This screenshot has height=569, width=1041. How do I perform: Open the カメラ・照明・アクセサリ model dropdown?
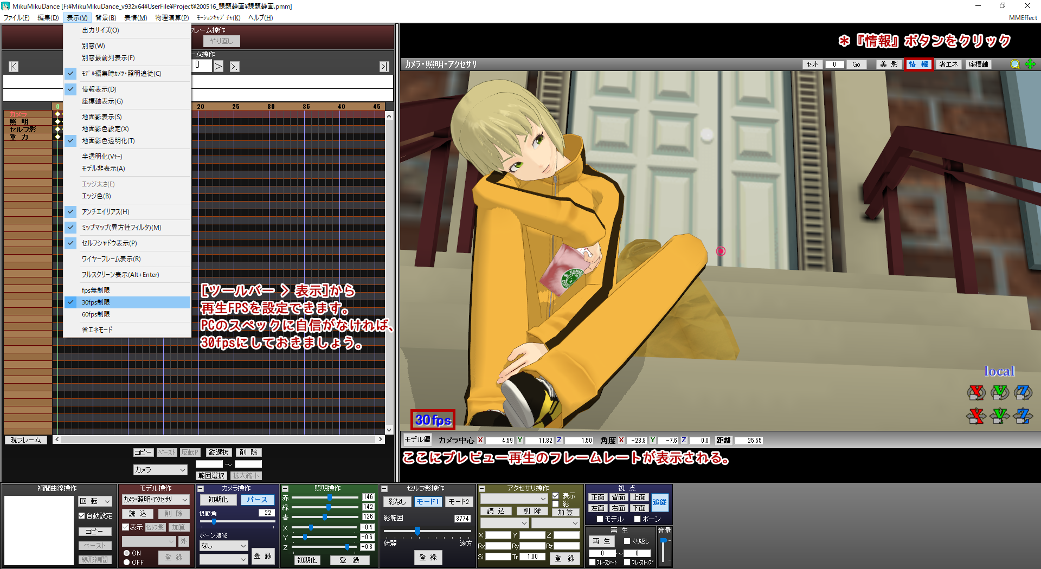[155, 500]
